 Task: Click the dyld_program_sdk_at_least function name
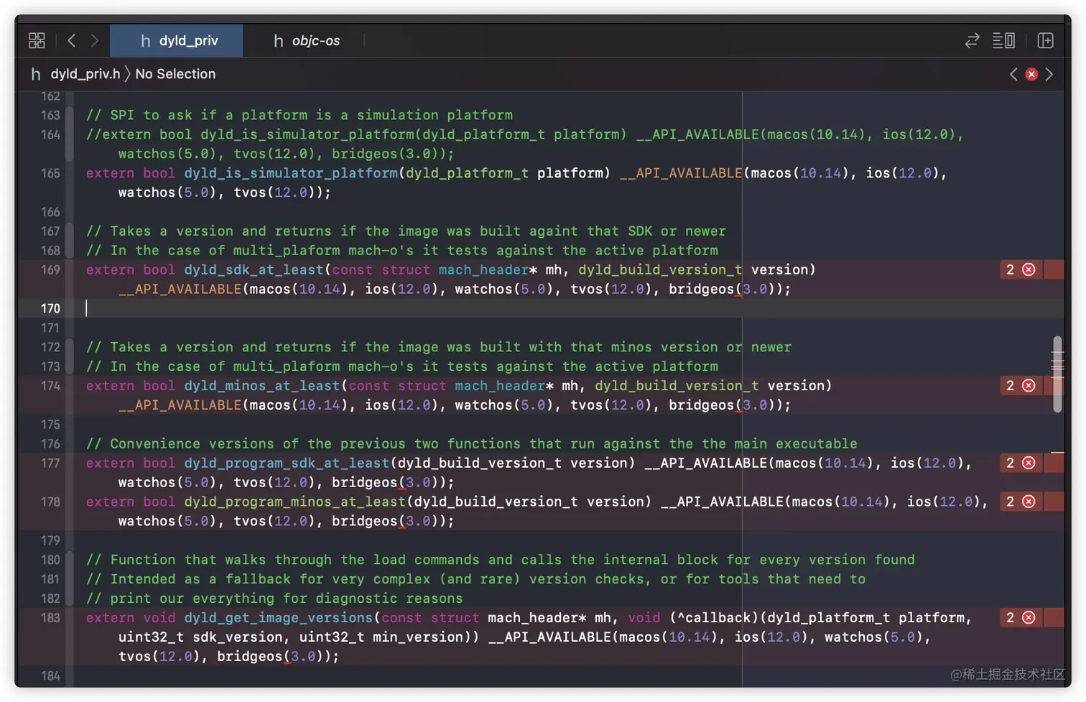(287, 463)
